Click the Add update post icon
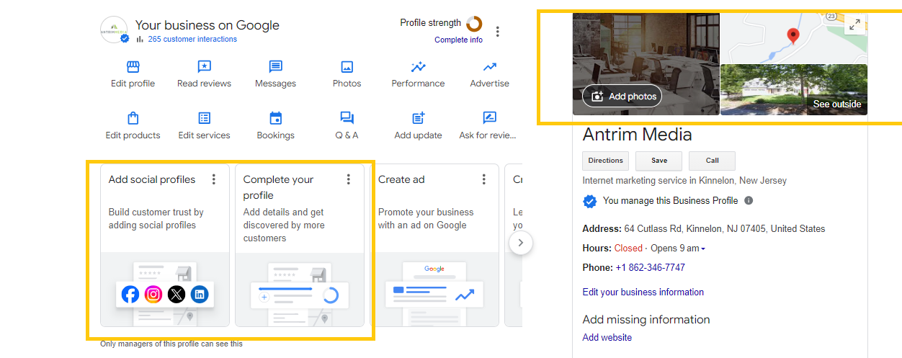902x358 pixels. [418, 118]
